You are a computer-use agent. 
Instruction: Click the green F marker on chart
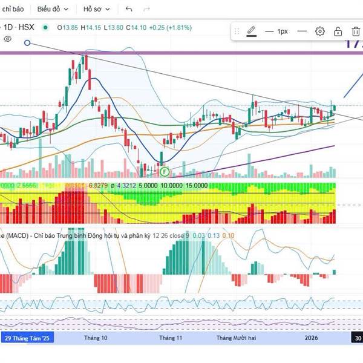[165, 172]
